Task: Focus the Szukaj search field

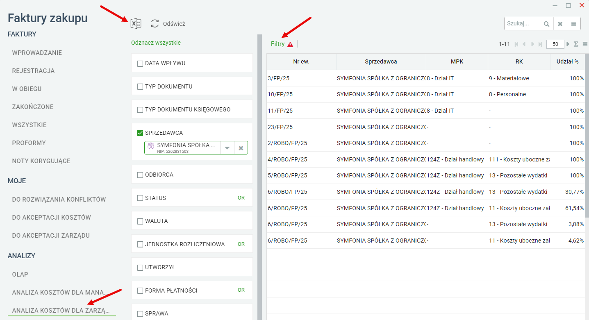Action: [x=522, y=24]
